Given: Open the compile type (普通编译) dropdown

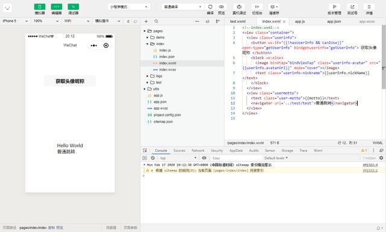Looking at the screenshot, I should point(183,7).
